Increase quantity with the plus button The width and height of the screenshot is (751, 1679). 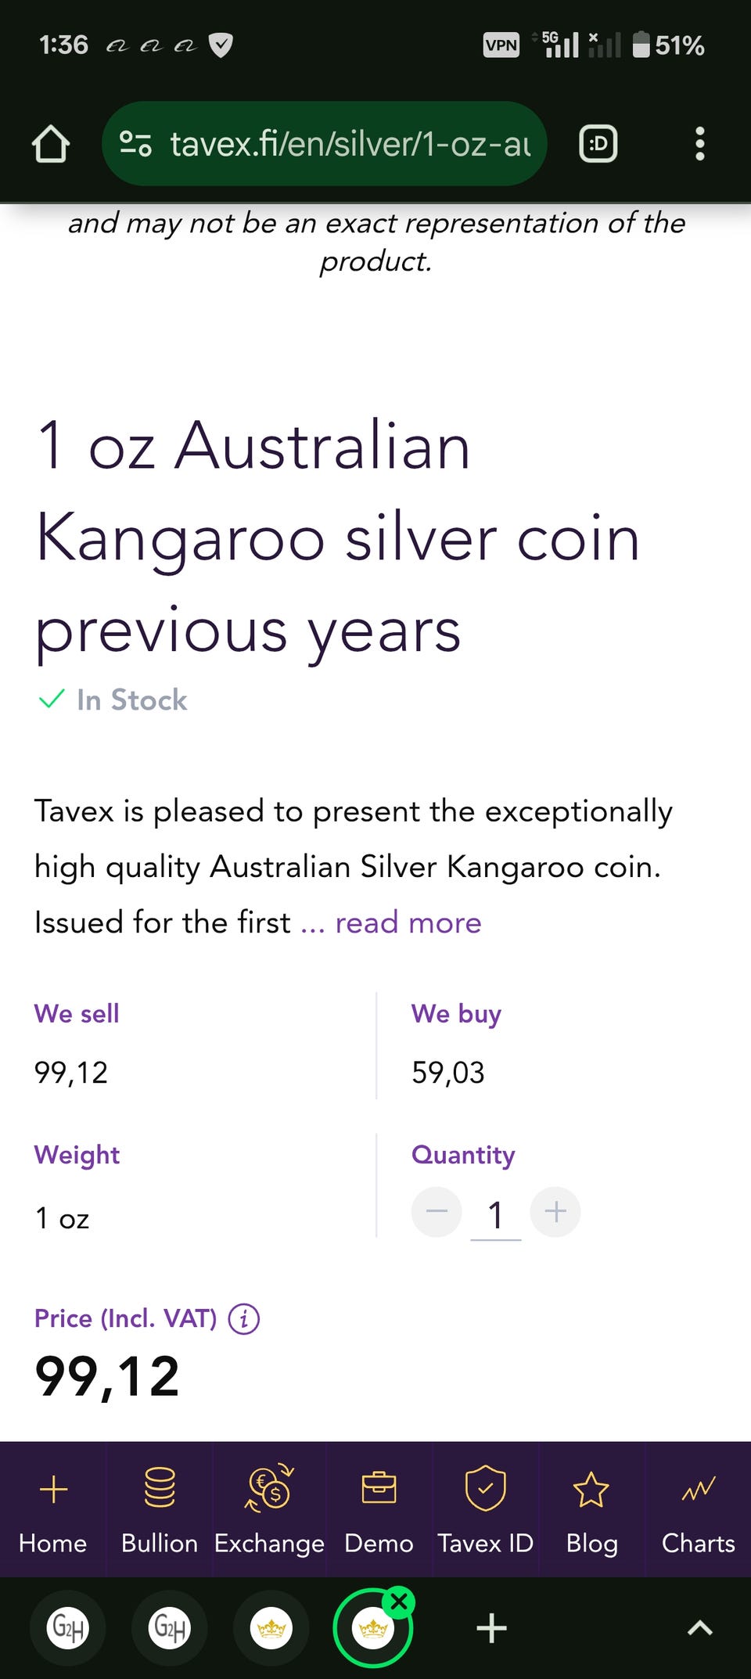[555, 1212]
